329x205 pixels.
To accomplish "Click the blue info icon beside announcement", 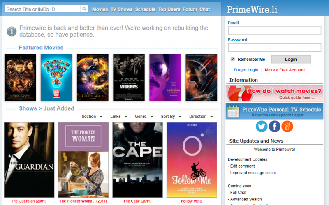I will click(x=12, y=32).
